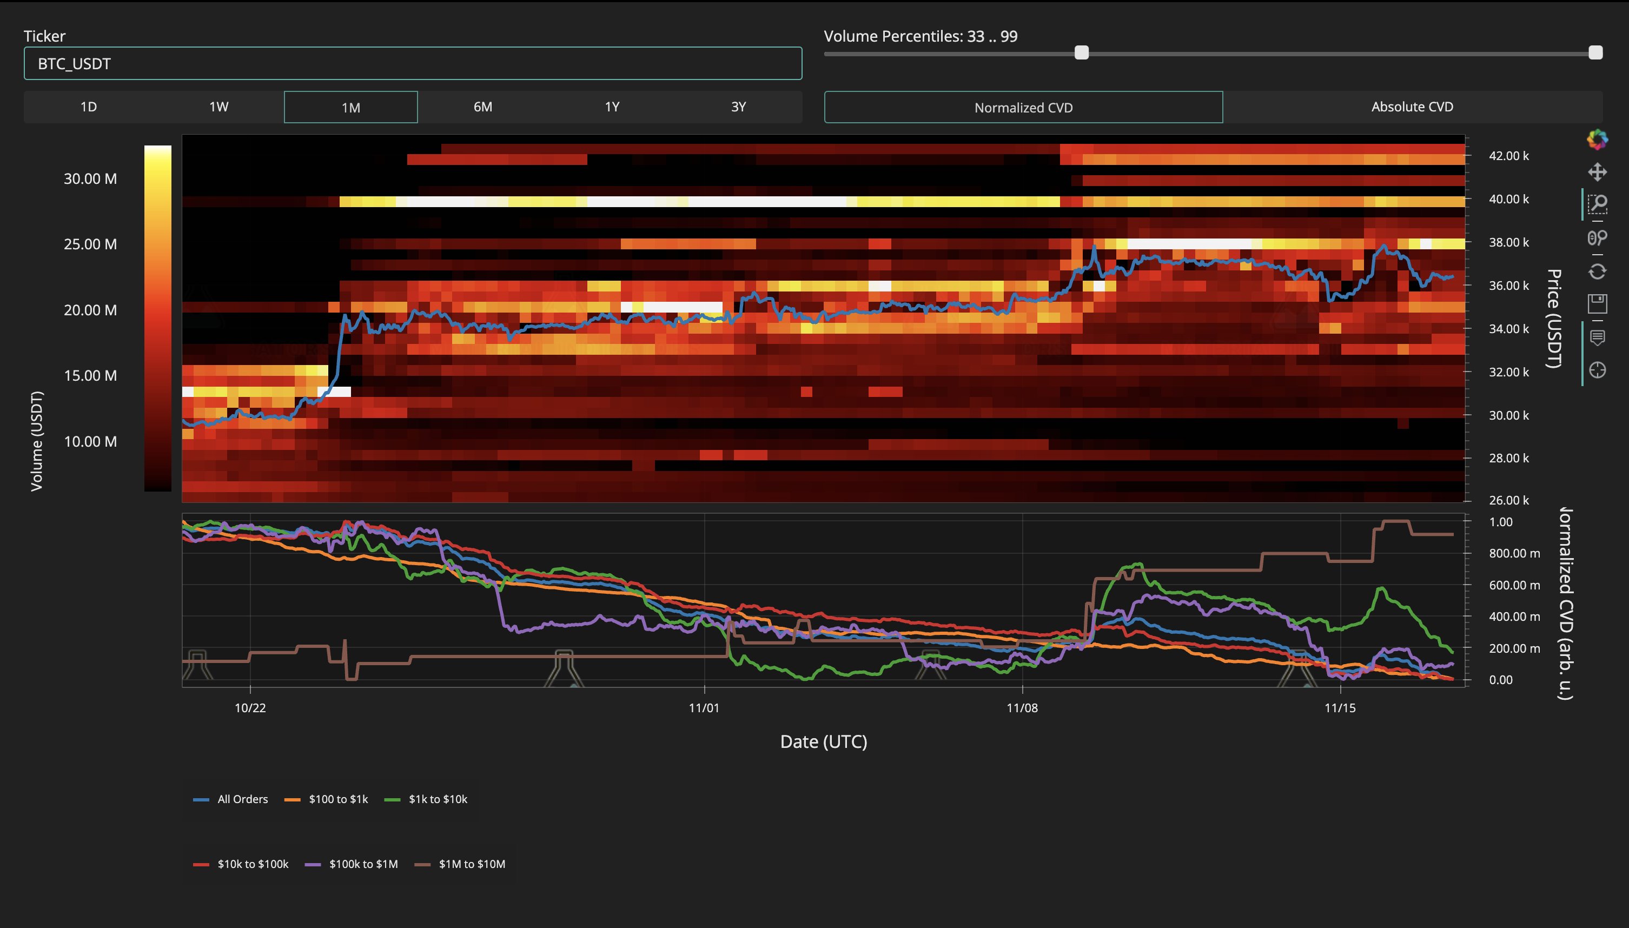Select the 1D time range
The image size is (1629, 928).
point(89,107)
